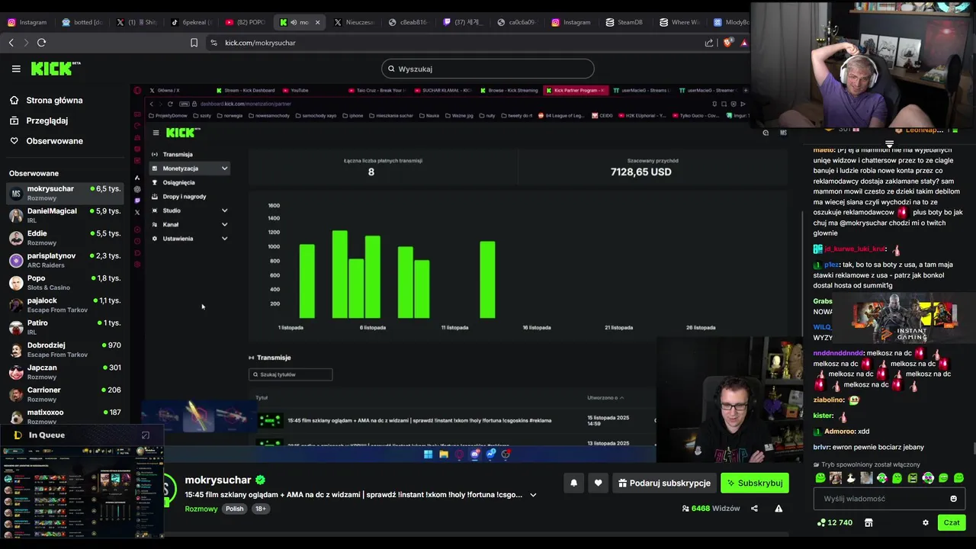Image resolution: width=976 pixels, height=549 pixels.
Task: Open chat settings gear
Action: pyautogui.click(x=926, y=523)
